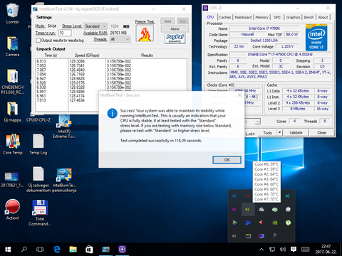Image resolution: width=342 pixels, height=256 pixels.
Task: Click the orange speaker audio manager tray icon
Action: point(261,223)
